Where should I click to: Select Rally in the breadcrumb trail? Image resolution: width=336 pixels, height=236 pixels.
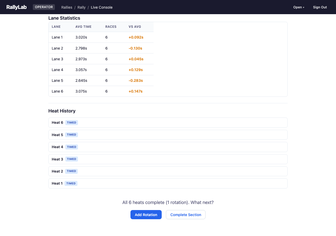pos(81,7)
